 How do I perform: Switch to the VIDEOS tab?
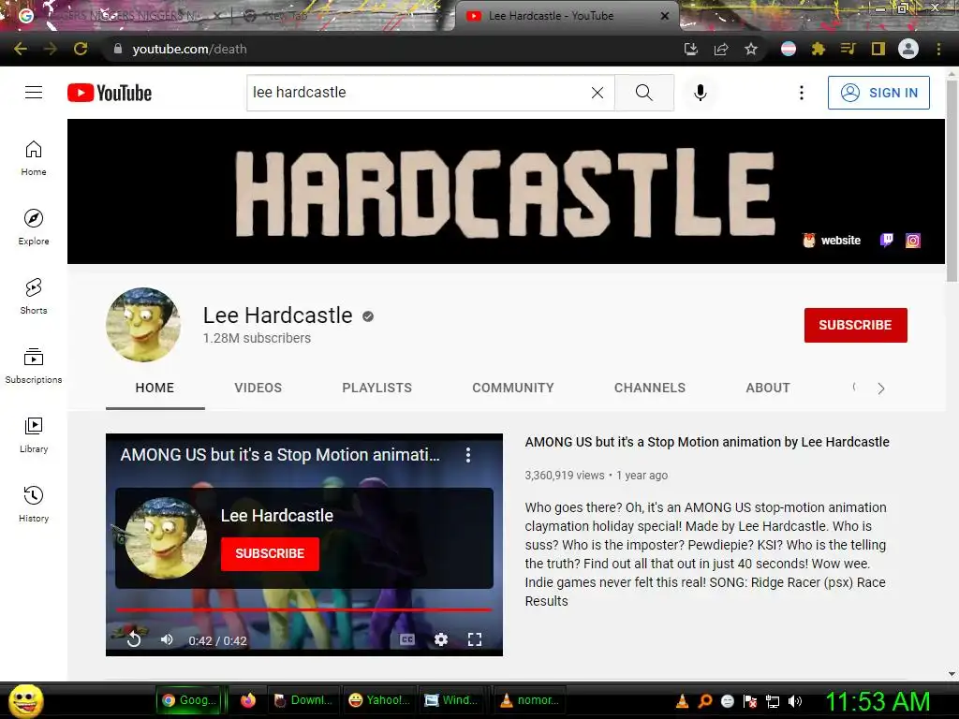click(258, 388)
